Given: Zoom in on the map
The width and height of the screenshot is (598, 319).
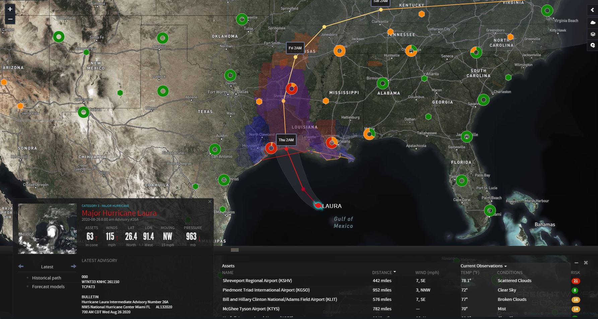Looking at the screenshot, I should [10, 9].
